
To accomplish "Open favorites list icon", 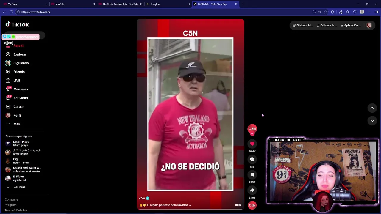I will [348, 12].
